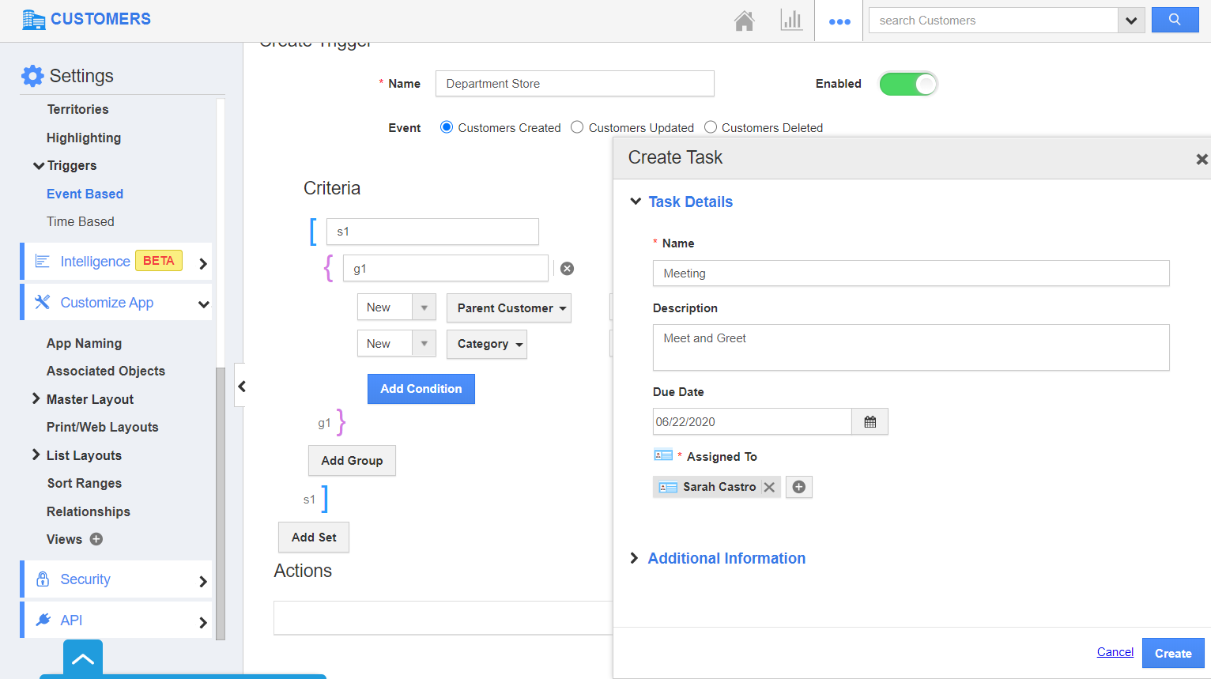Toggle the Enabled switch off
Image resolution: width=1211 pixels, height=679 pixels.
908,84
